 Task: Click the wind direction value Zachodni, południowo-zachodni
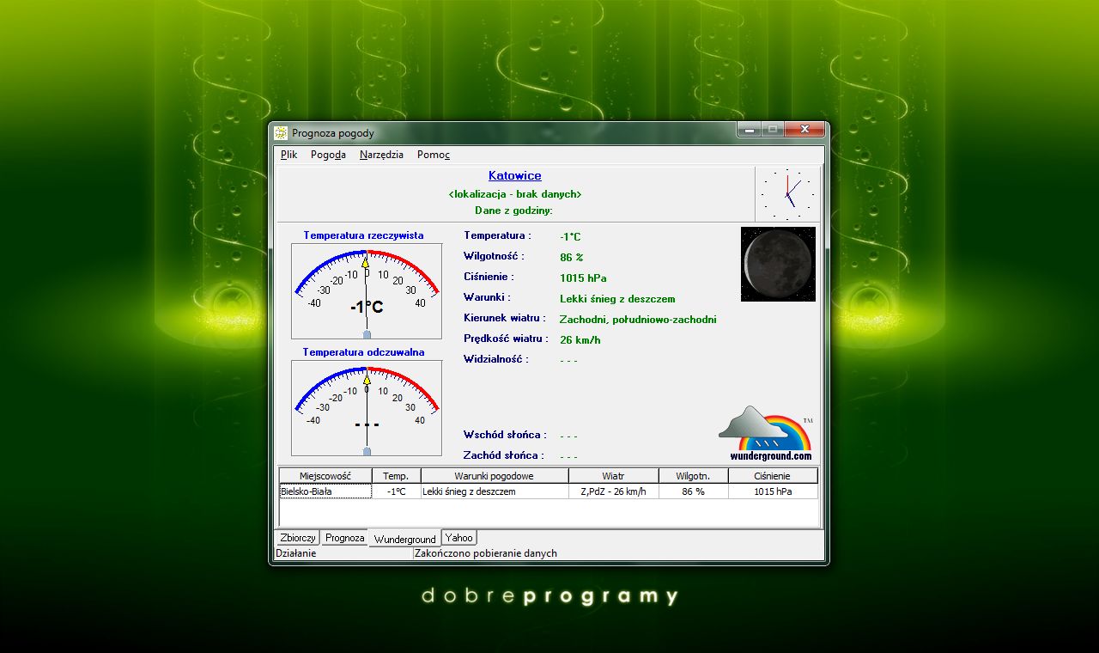[638, 319]
